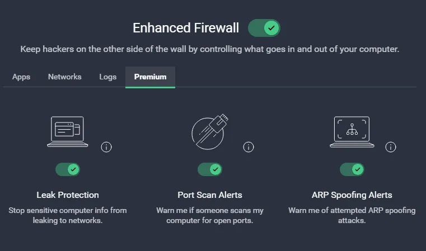Open the Logs tab
This screenshot has height=251, width=426.
[x=108, y=77]
